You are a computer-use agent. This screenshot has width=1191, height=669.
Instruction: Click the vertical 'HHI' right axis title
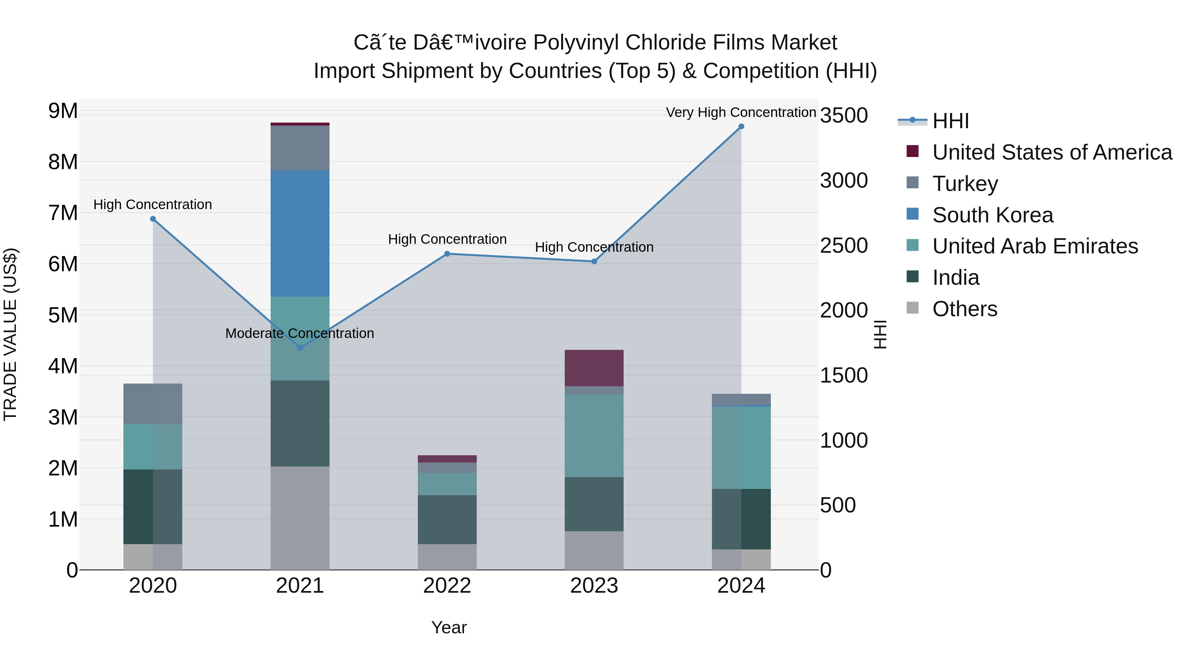click(x=880, y=335)
